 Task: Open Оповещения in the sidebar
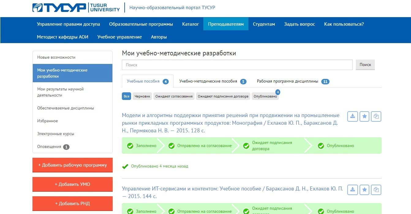click(49, 147)
